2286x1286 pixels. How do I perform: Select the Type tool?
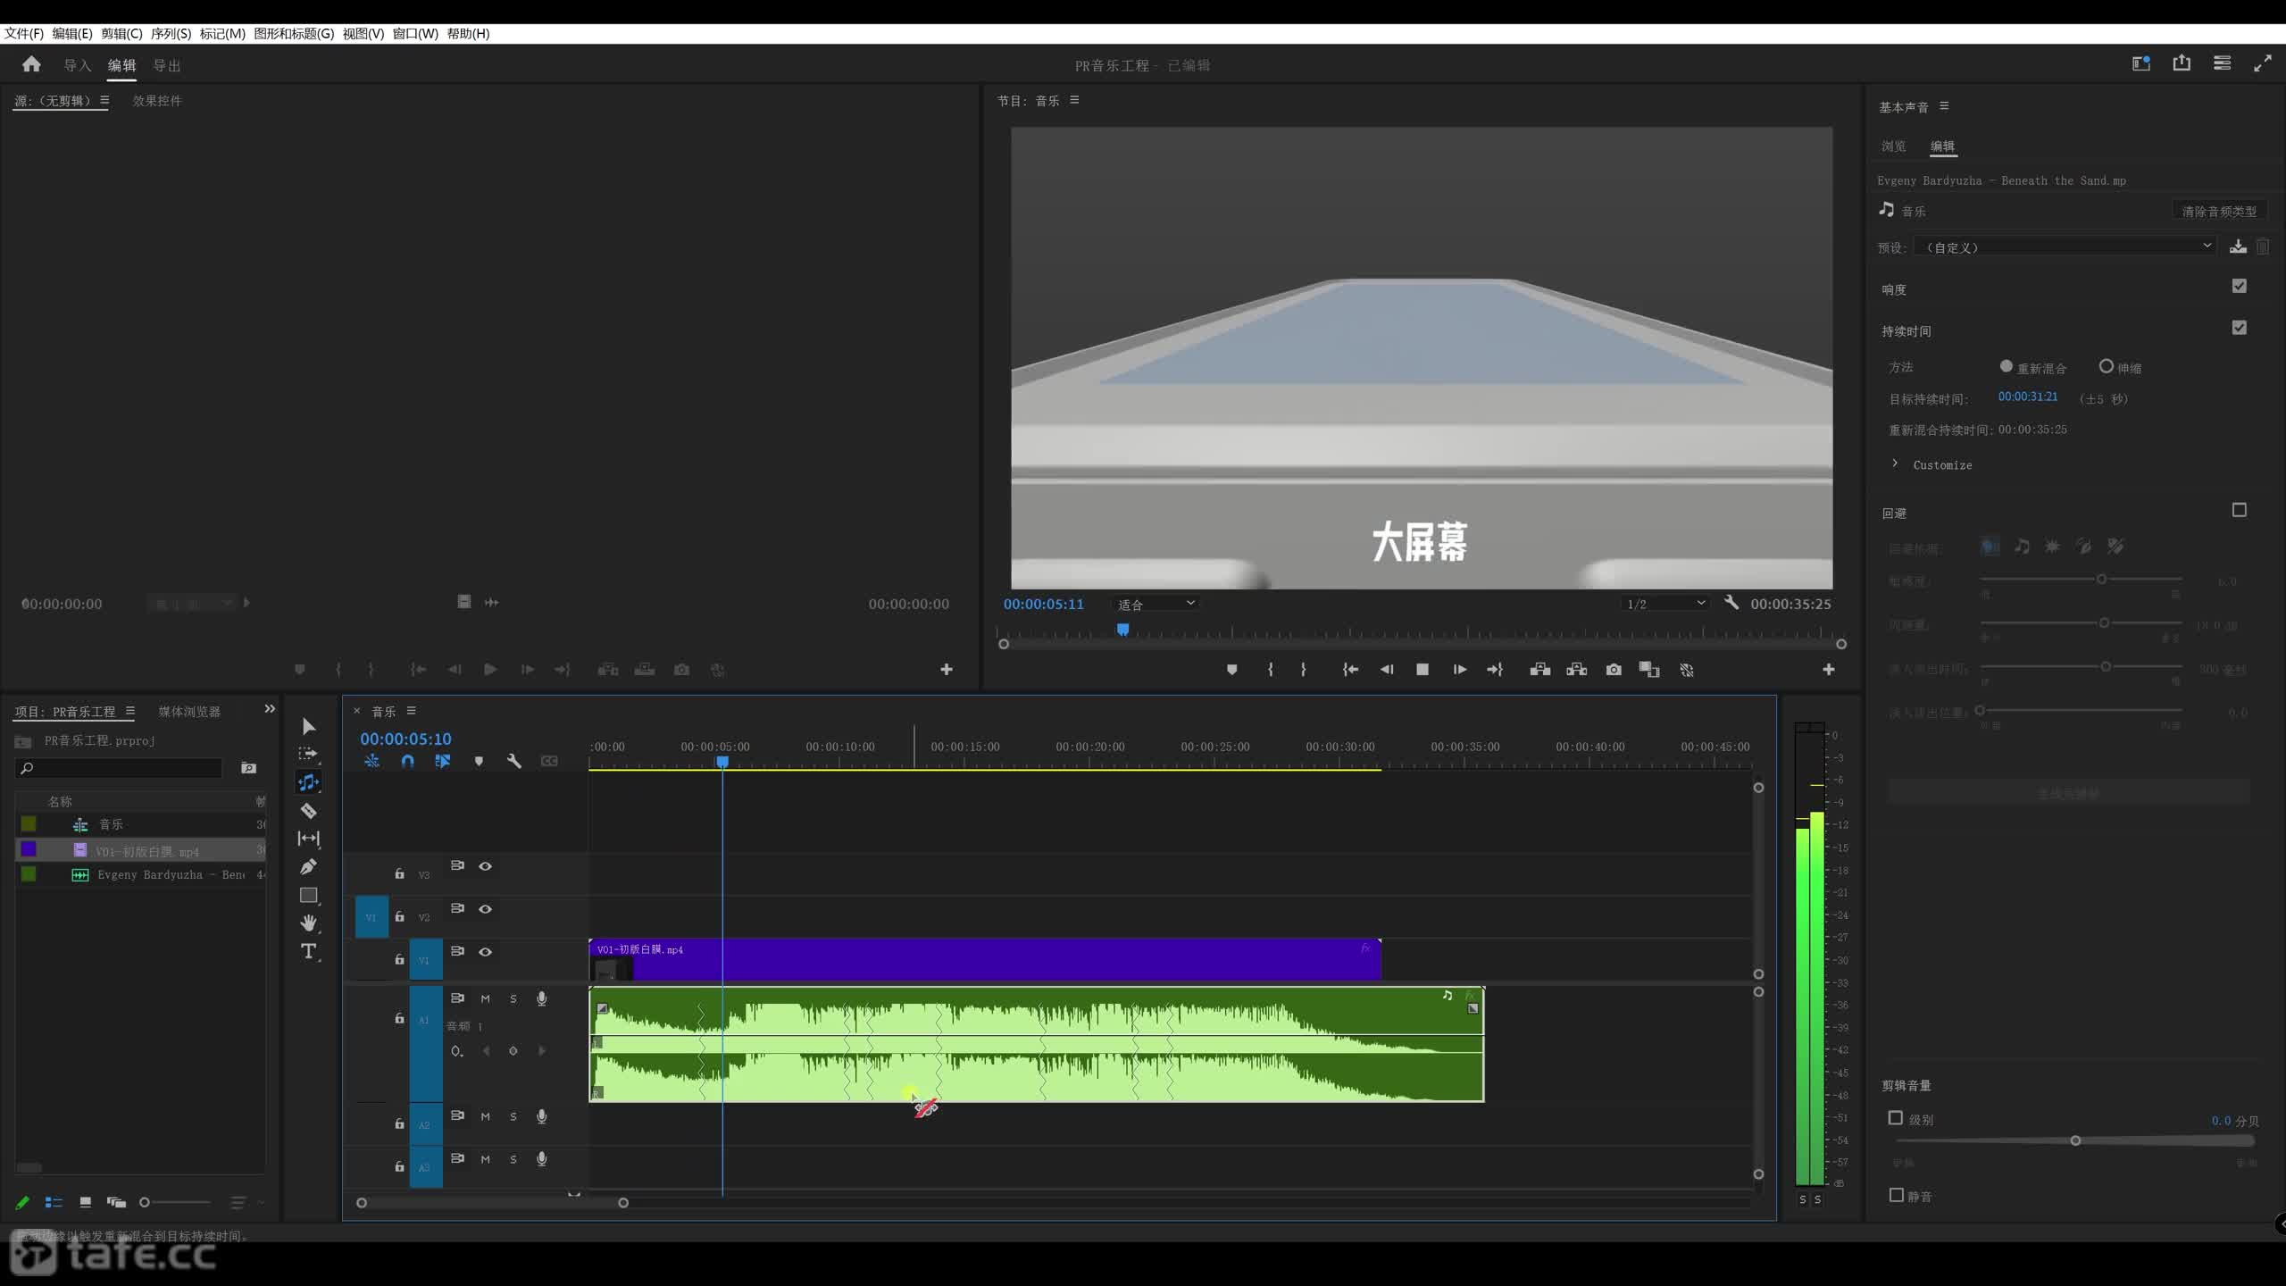pos(308,951)
